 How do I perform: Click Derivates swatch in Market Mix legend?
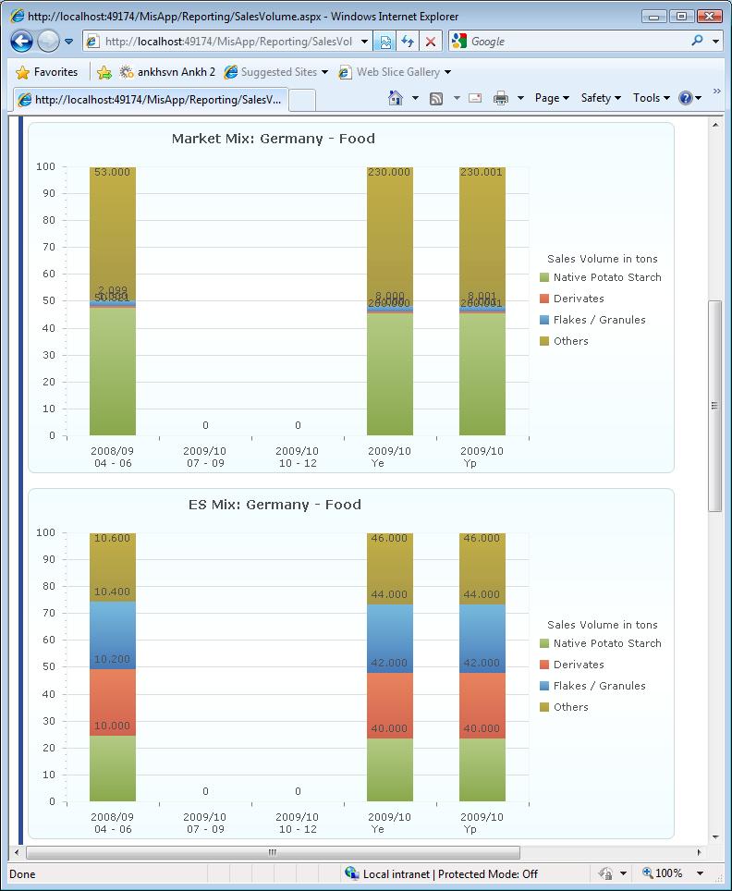(543, 299)
